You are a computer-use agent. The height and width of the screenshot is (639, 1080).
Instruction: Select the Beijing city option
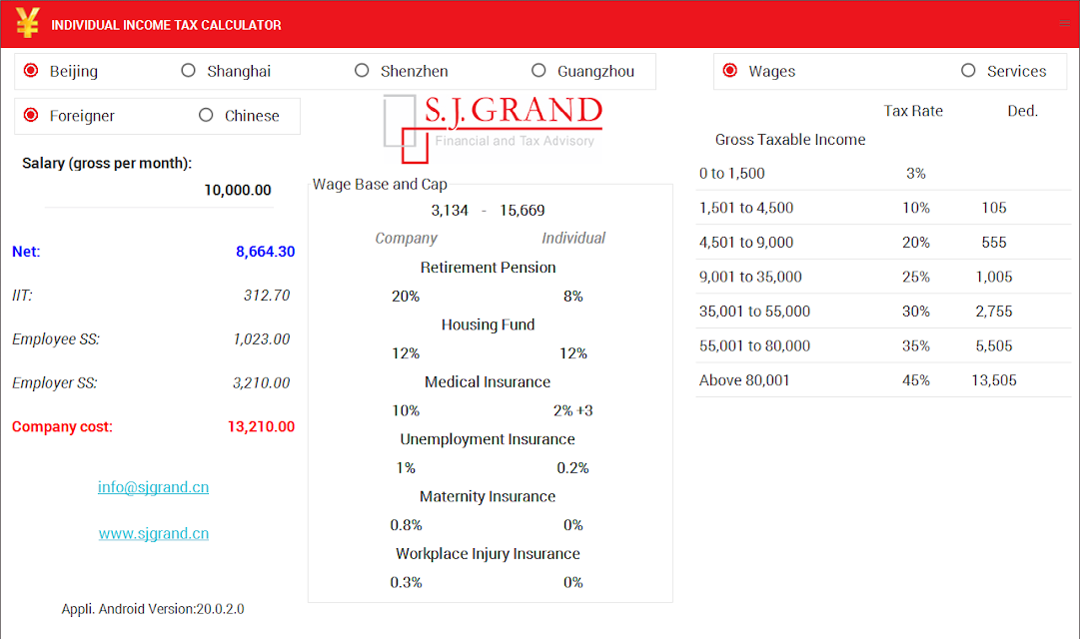pos(61,71)
